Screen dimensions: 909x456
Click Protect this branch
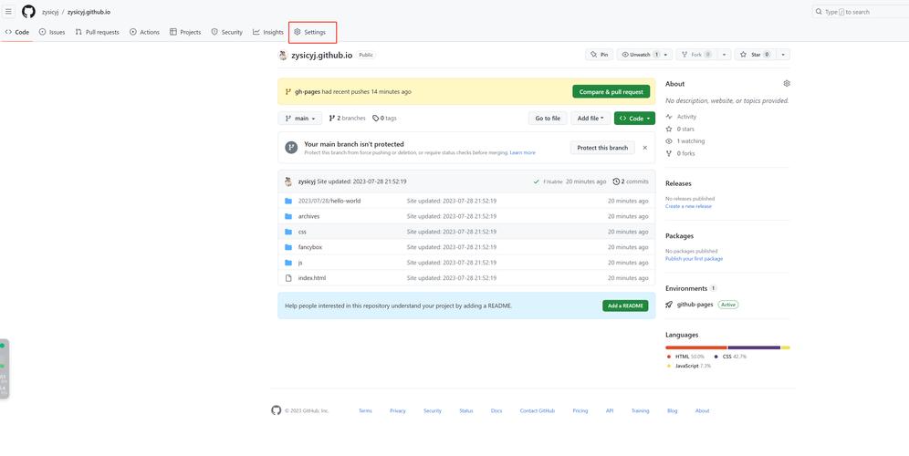pyautogui.click(x=602, y=148)
